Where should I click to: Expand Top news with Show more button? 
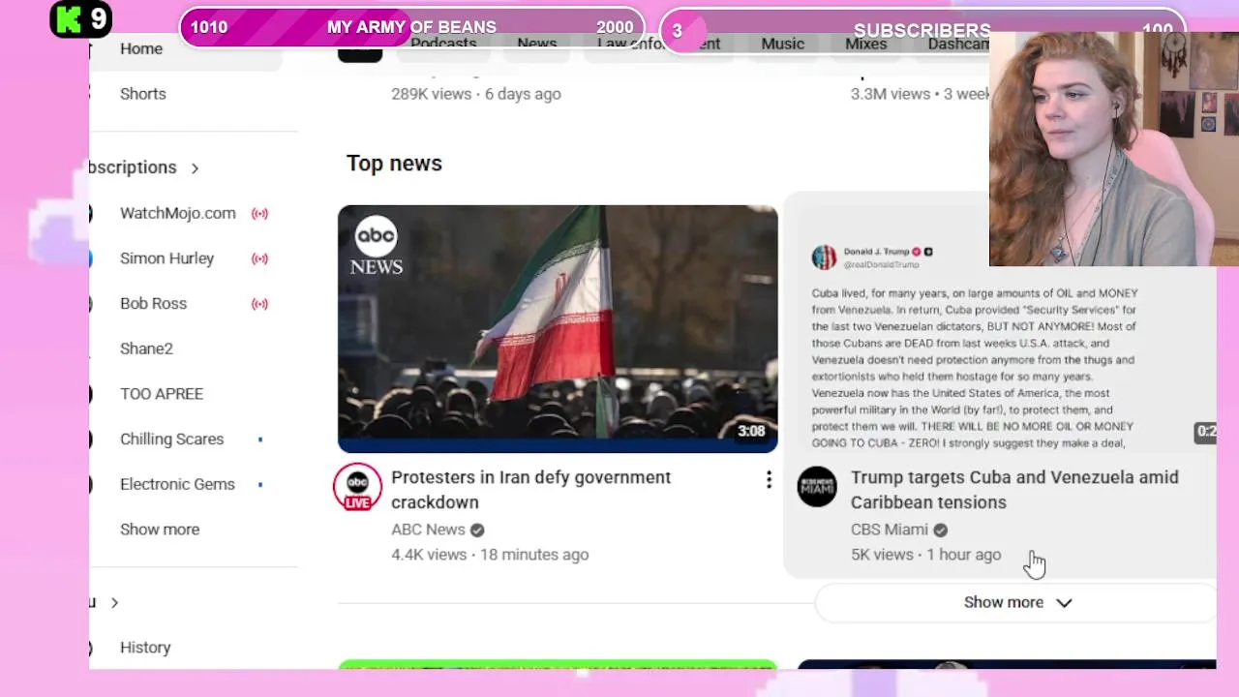point(1016,602)
